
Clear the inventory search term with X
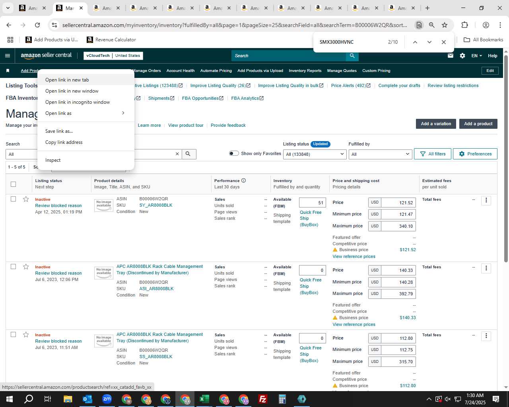point(177,154)
